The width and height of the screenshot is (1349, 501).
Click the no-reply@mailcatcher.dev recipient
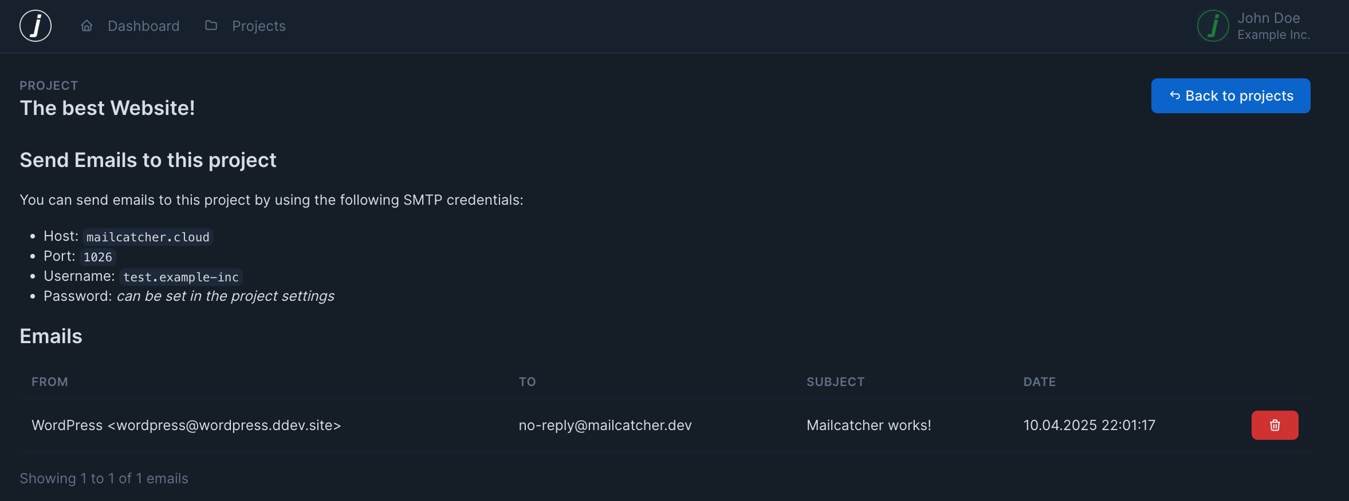[605, 426]
